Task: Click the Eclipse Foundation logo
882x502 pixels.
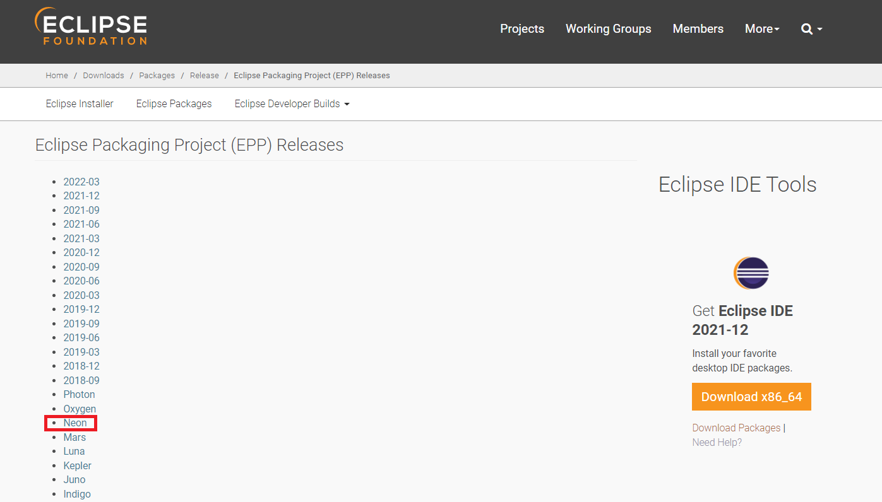Action: pyautogui.click(x=91, y=26)
